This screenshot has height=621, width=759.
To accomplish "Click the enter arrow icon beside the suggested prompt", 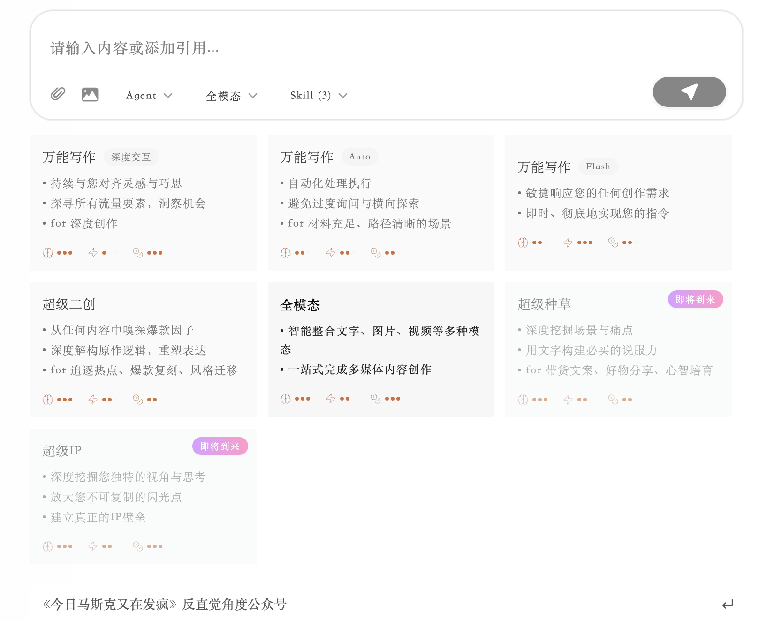I will click(x=728, y=605).
